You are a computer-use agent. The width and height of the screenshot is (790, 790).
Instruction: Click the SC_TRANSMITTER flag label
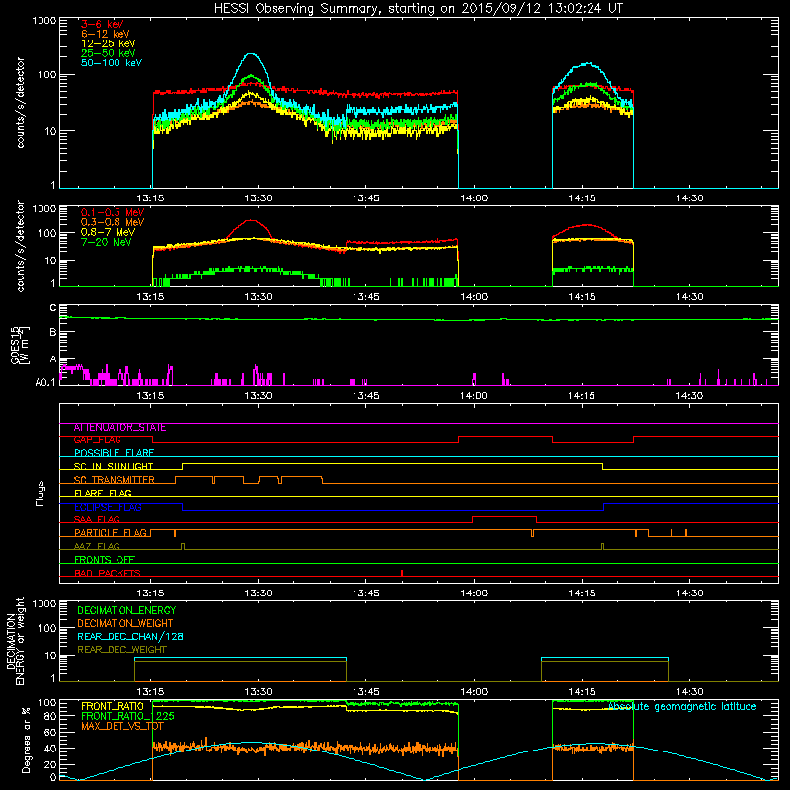click(115, 480)
